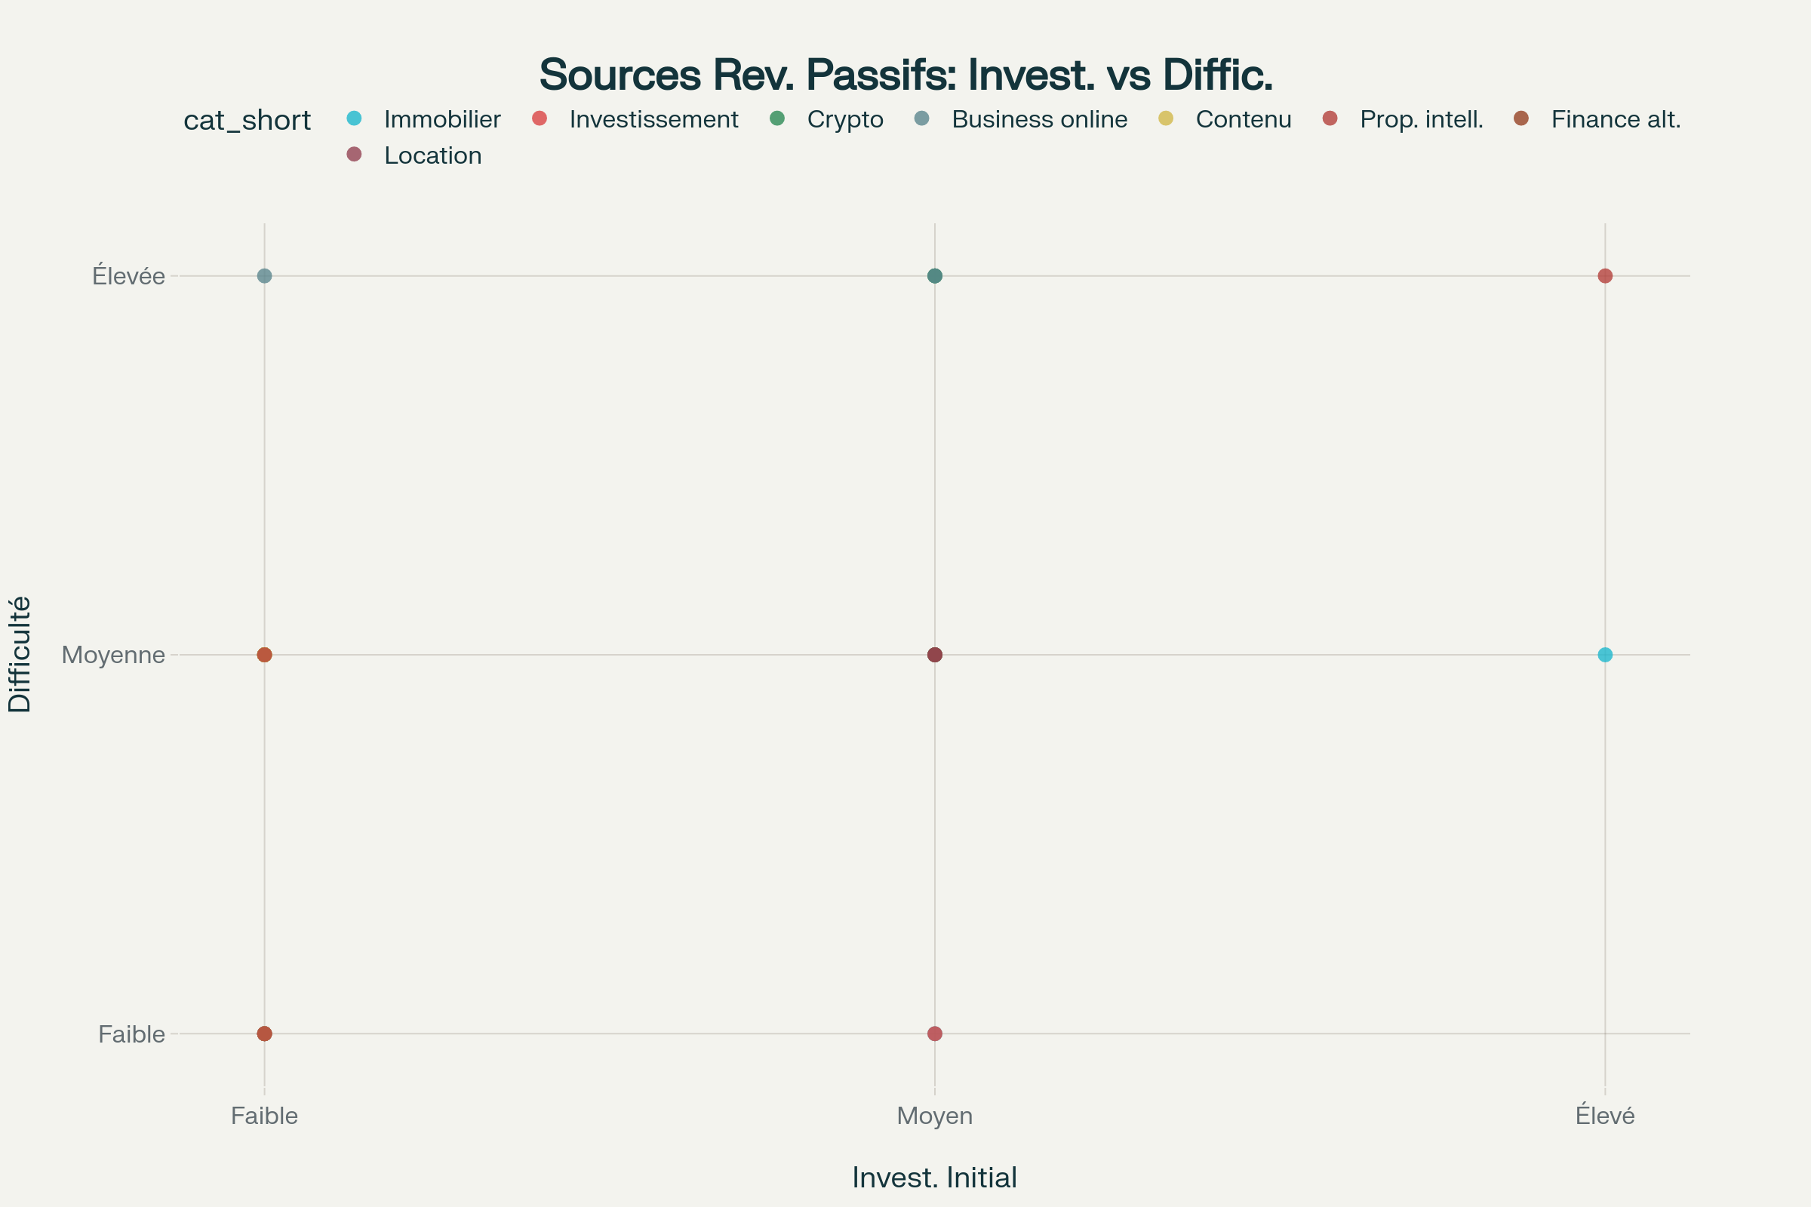Click the chart title text
Screen dimensions: 1811x1207
pos(906,75)
